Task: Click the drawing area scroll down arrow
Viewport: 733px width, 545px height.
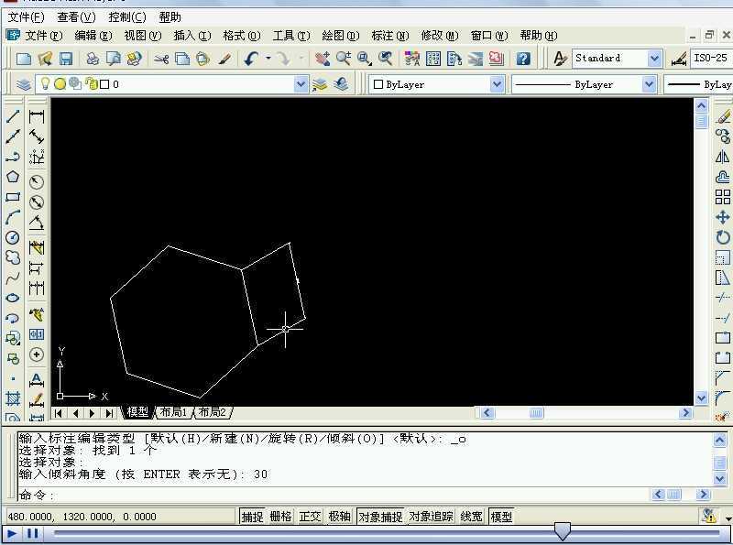Action: point(701,398)
